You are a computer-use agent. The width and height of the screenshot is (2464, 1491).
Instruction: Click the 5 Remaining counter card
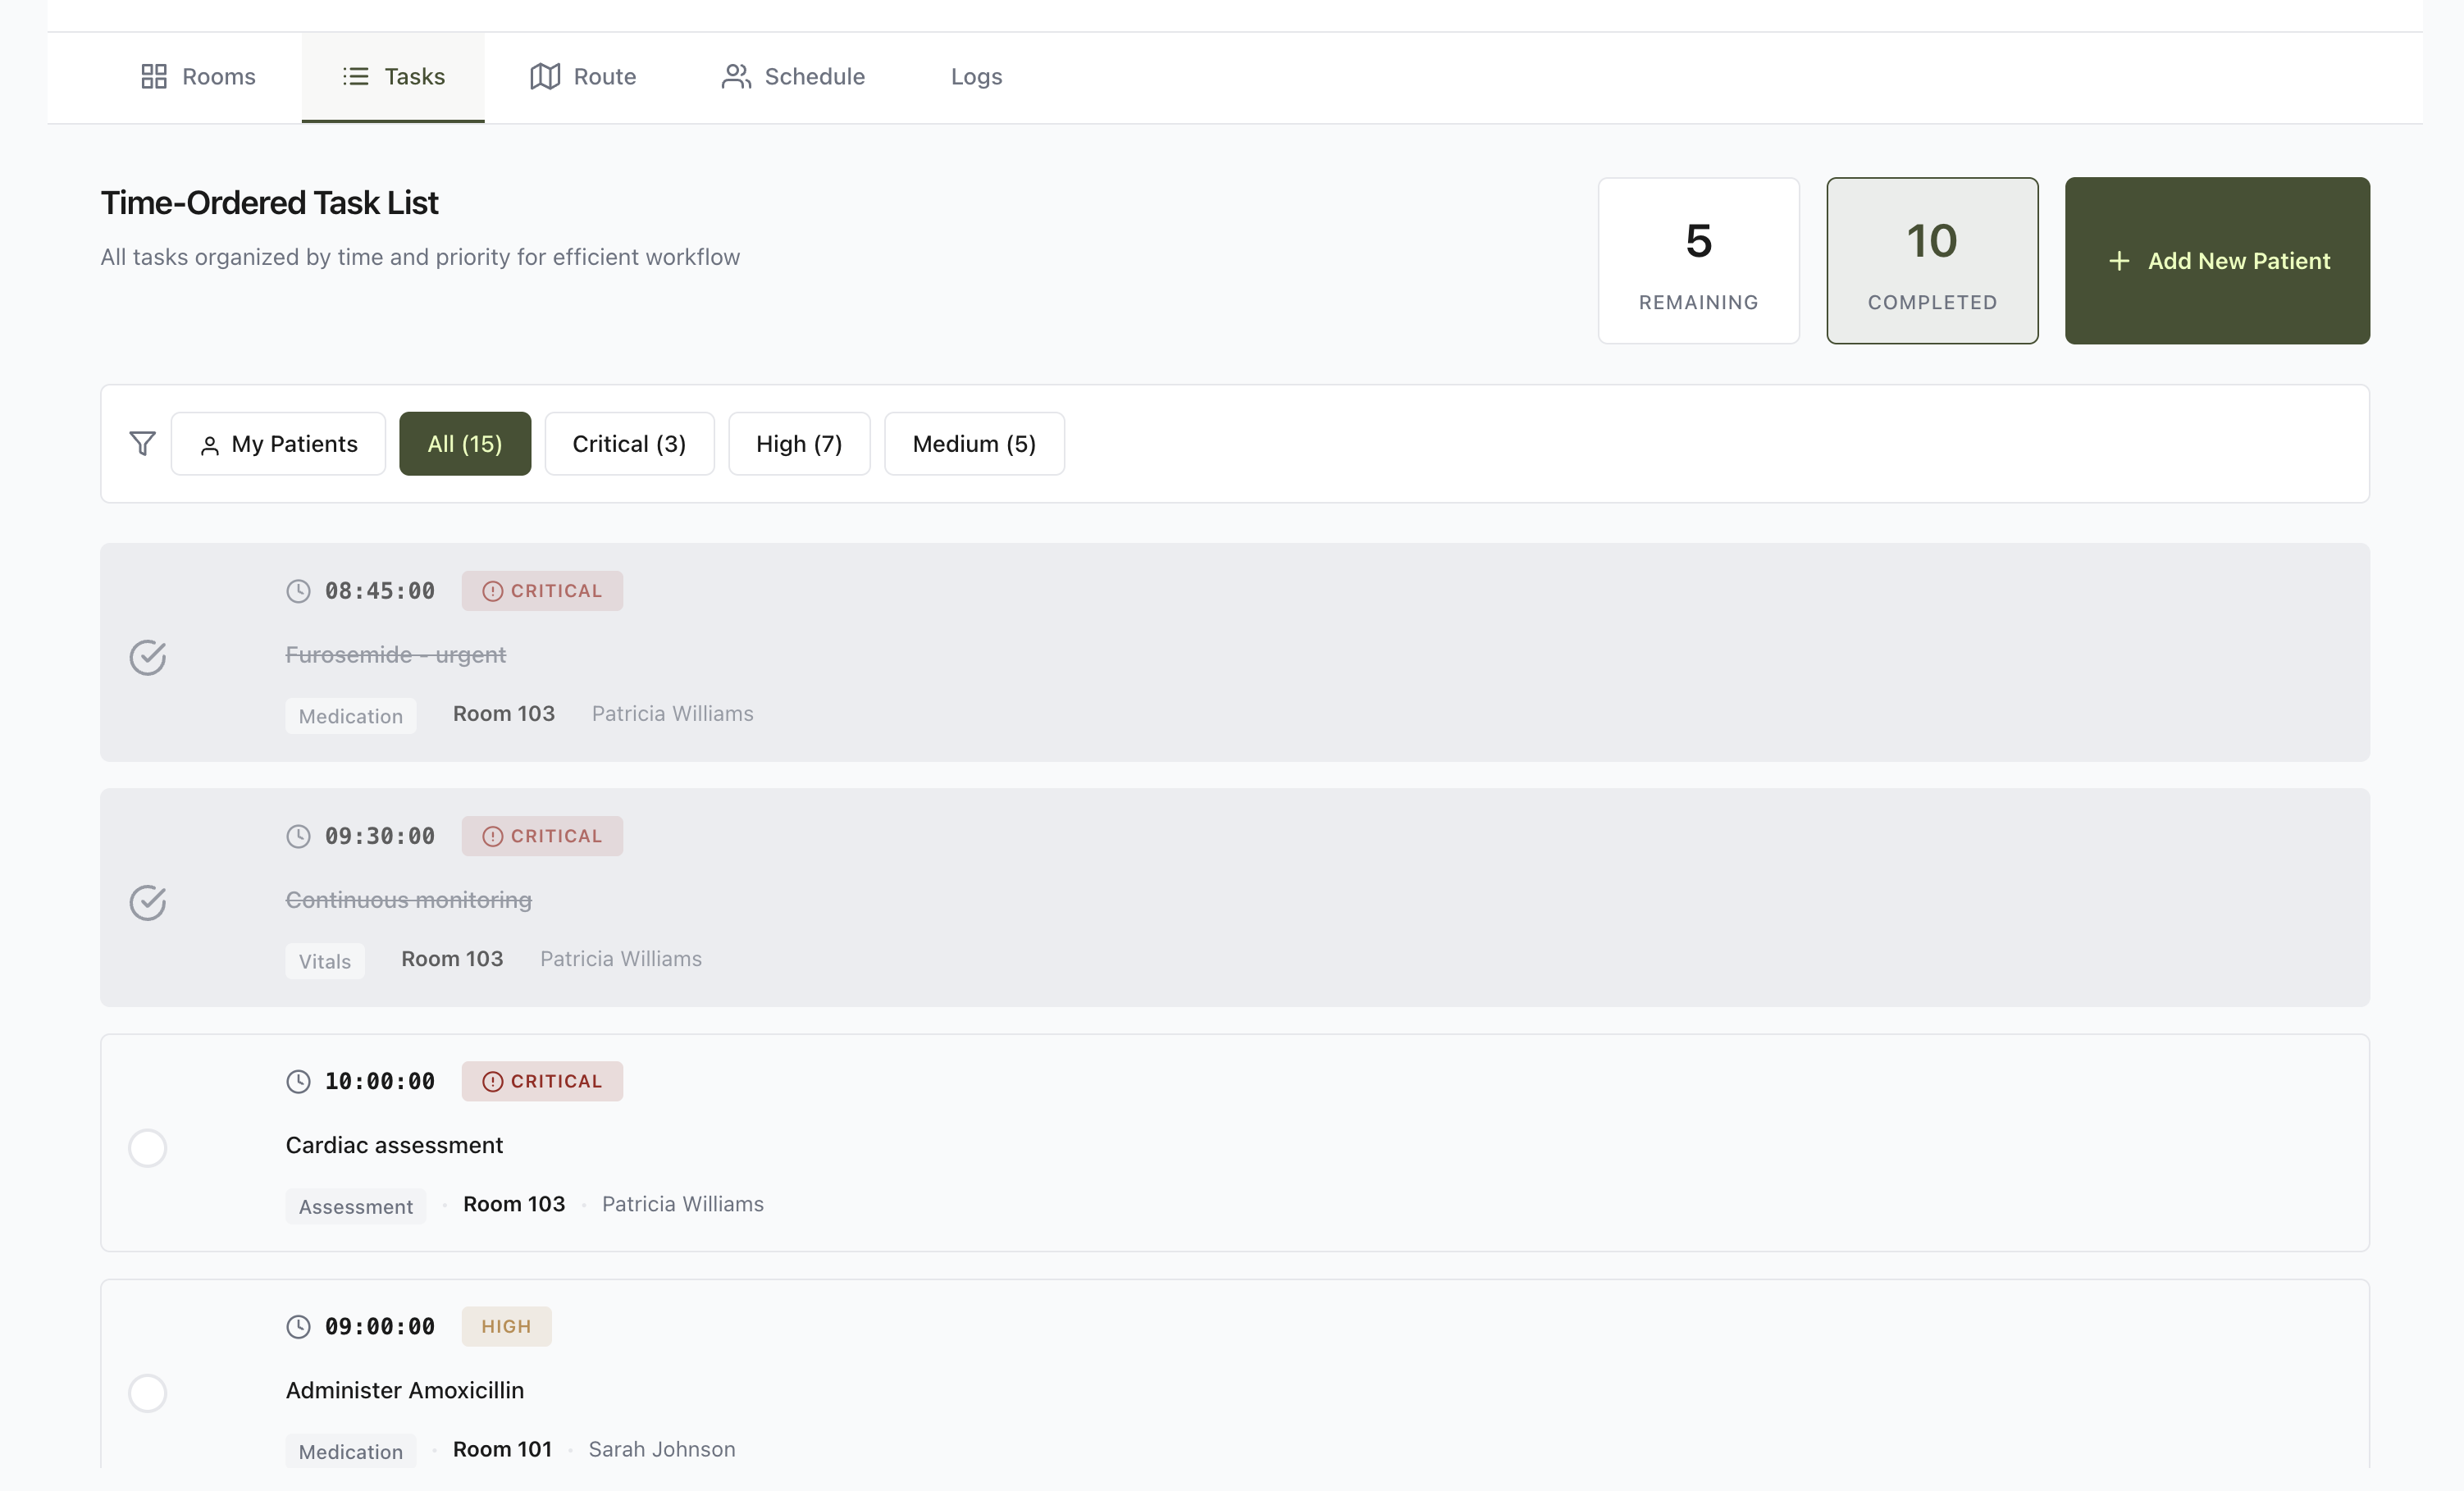[1698, 261]
